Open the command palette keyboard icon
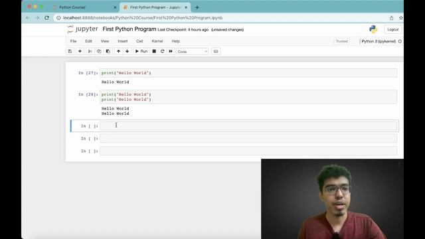 click(216, 51)
